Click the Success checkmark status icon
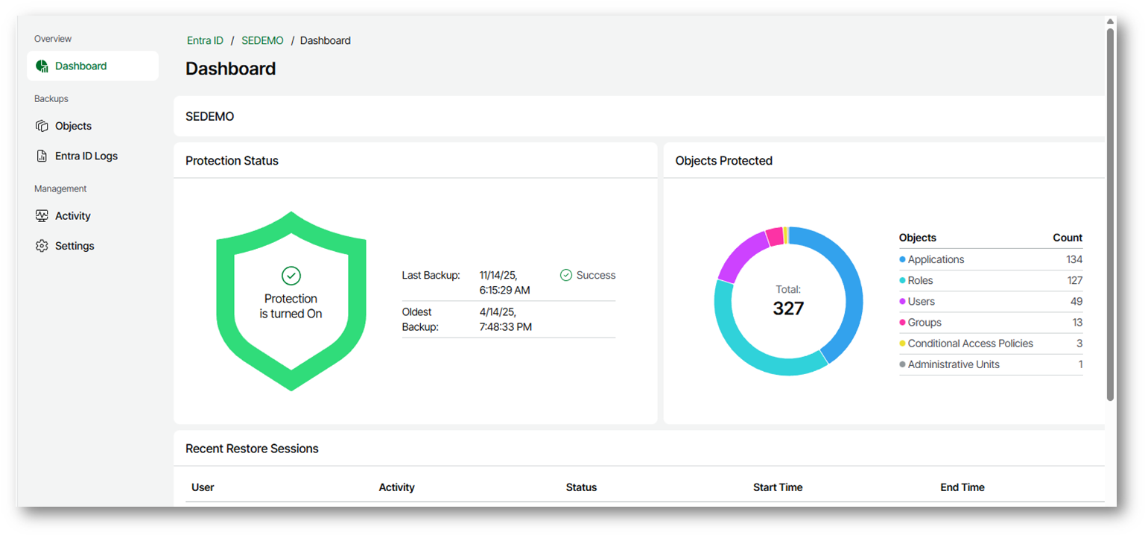Viewport: 1148px width, 538px height. (565, 276)
